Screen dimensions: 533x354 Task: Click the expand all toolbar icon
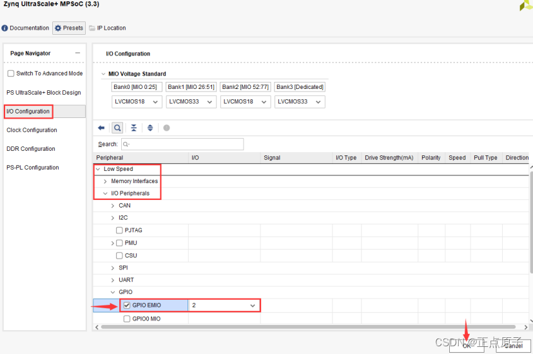coord(150,128)
